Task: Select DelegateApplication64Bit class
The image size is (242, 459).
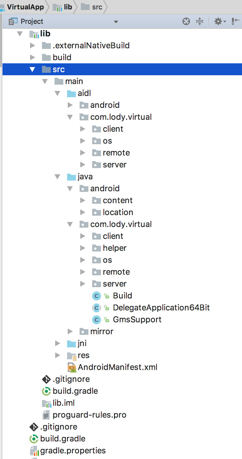Action: (161, 308)
